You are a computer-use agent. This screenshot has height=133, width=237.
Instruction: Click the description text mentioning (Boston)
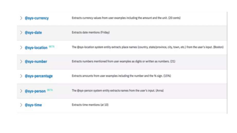pos(148,47)
